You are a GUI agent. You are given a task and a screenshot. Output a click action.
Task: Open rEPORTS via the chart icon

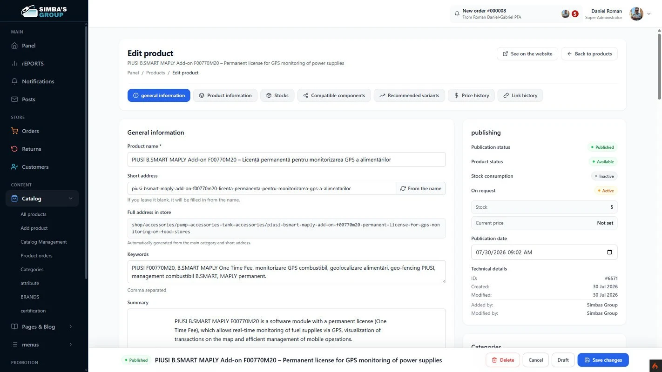[14, 63]
